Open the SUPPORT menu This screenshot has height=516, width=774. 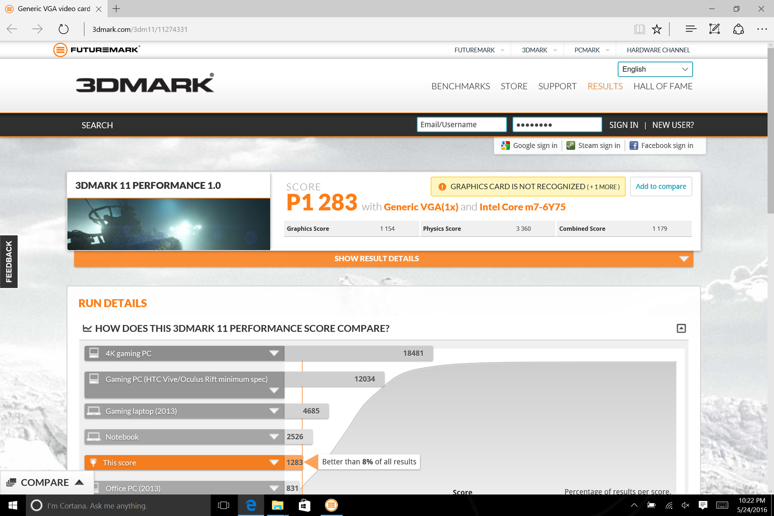click(557, 86)
